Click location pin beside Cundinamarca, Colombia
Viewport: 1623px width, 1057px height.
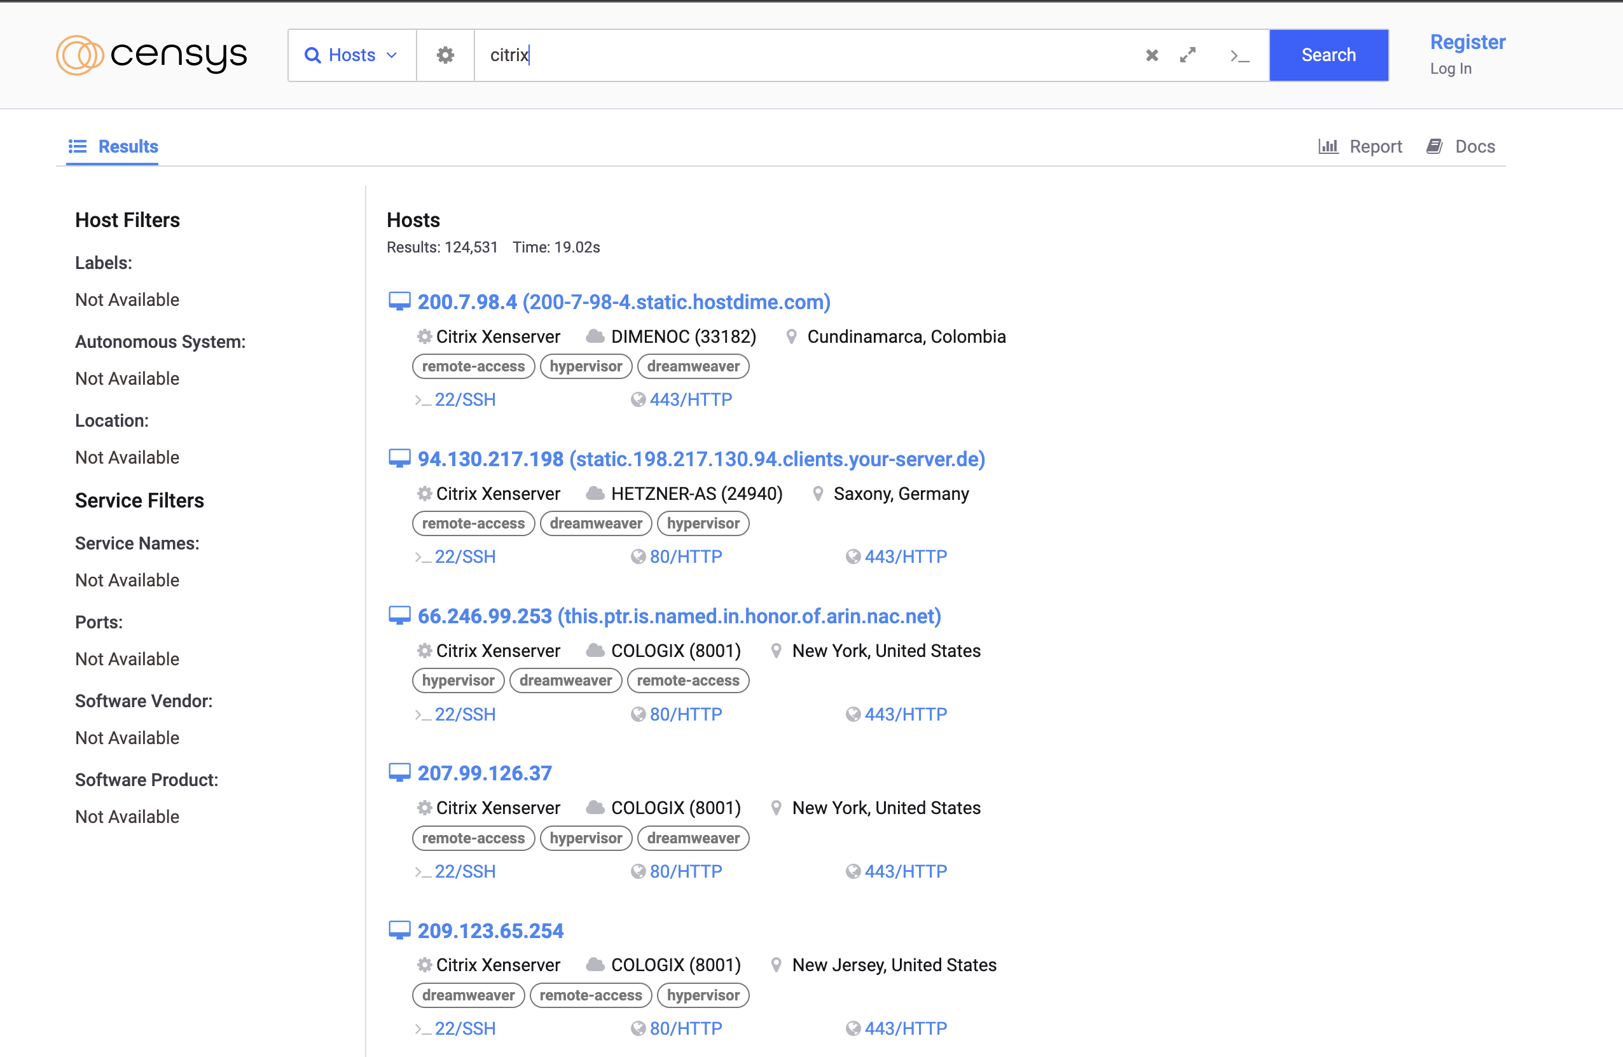792,337
